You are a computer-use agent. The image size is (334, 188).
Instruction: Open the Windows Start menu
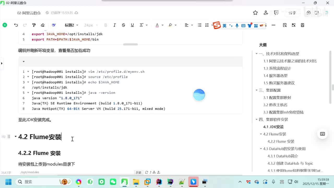pos(8,182)
